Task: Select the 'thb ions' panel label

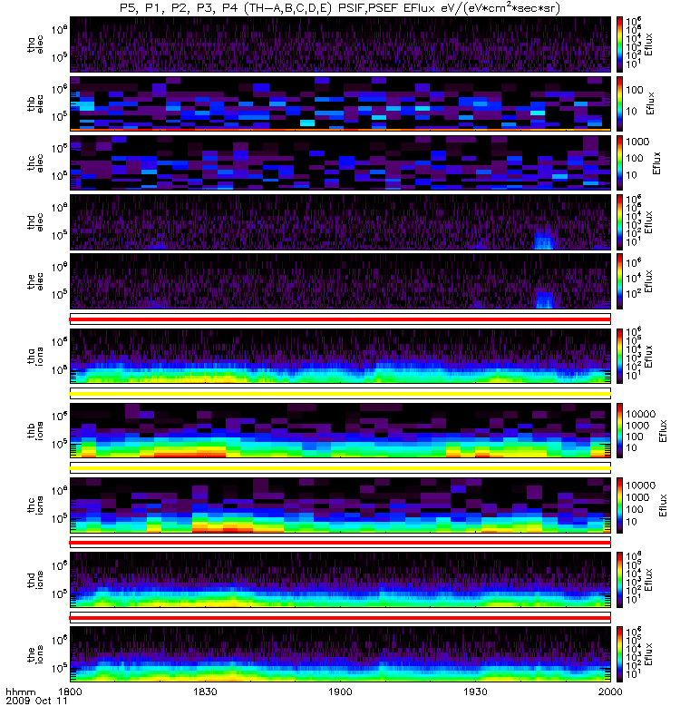Action: 34,430
